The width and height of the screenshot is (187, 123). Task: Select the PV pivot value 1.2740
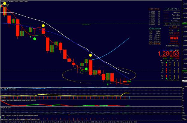pos(152,18)
